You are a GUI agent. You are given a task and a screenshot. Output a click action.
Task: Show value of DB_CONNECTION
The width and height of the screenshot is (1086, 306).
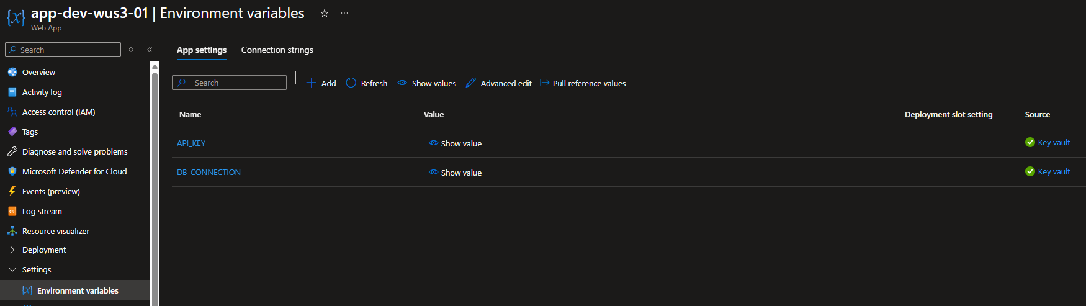[x=455, y=173]
